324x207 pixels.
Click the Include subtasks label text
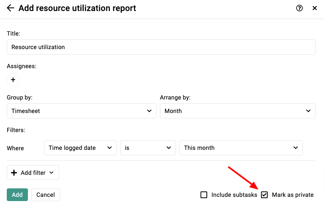click(x=234, y=195)
